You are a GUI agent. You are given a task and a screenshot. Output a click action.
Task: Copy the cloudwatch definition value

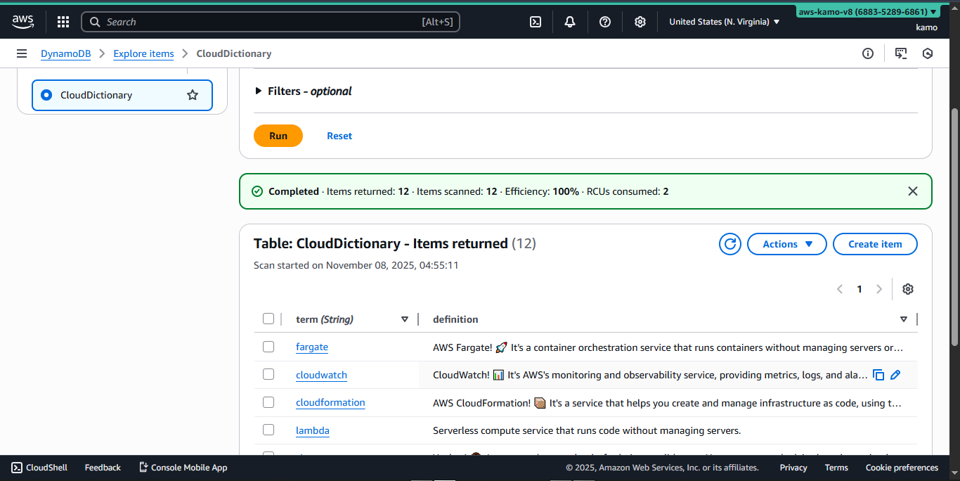click(878, 374)
